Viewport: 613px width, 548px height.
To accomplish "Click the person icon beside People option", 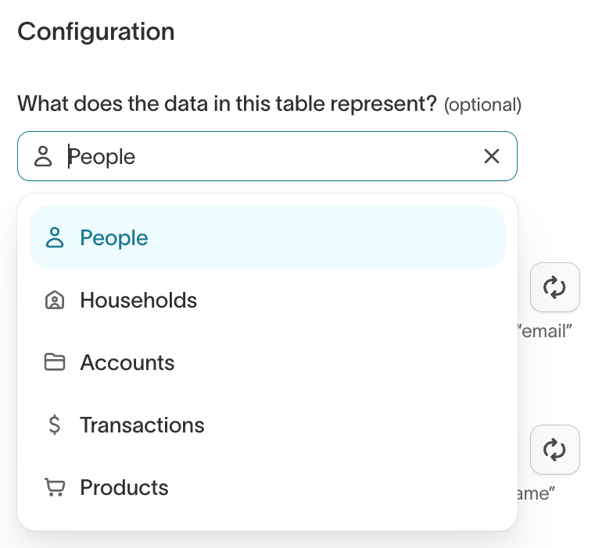I will click(x=55, y=238).
